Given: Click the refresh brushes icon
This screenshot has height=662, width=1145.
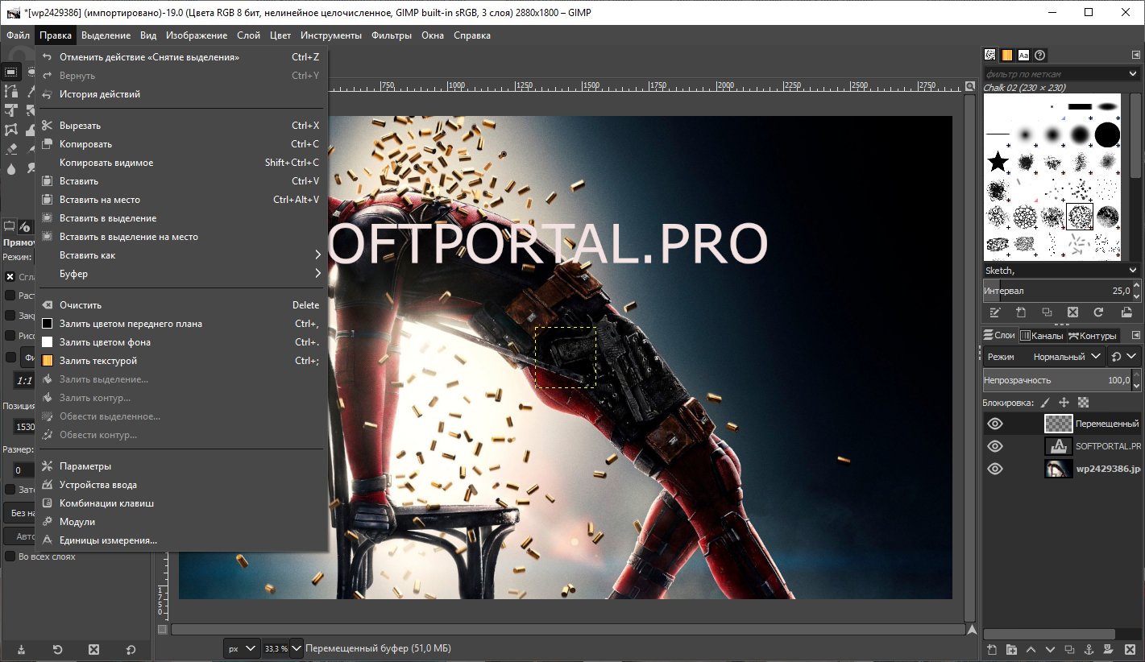Looking at the screenshot, I should [x=1098, y=312].
